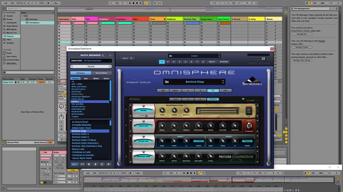Open the ORB page tab
343x192 pixels.
[163, 91]
